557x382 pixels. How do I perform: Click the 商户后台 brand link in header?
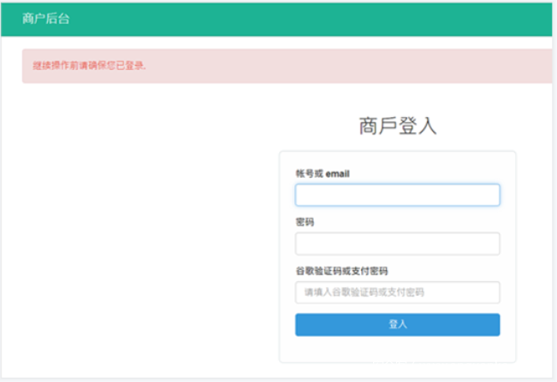coord(46,19)
